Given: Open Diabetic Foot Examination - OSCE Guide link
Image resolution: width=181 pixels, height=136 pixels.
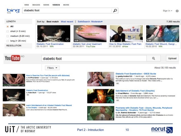Looking at the screenshot, I should [x=136, y=74].
